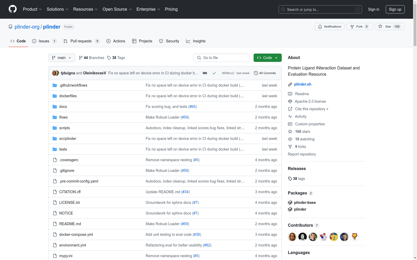Expand the Cite this repository dropdown
Image resolution: width=417 pixels, height=260 pixels.
(x=312, y=109)
